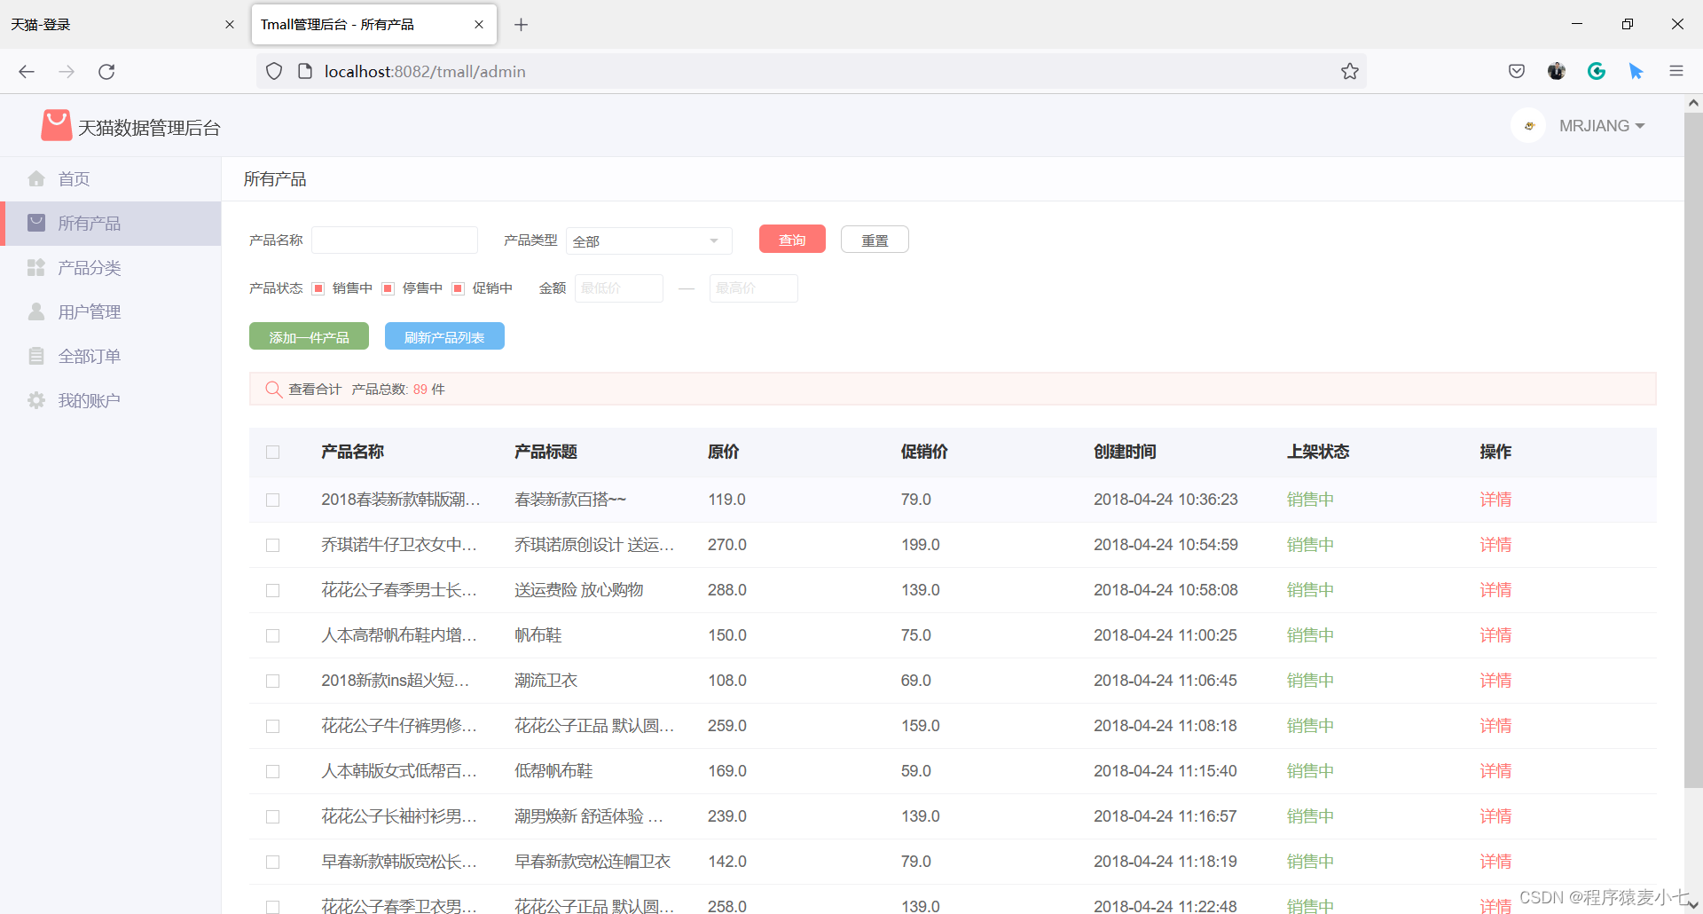Bookmark this page with the star icon
Screen dimensions: 1703x914
pos(1350,71)
